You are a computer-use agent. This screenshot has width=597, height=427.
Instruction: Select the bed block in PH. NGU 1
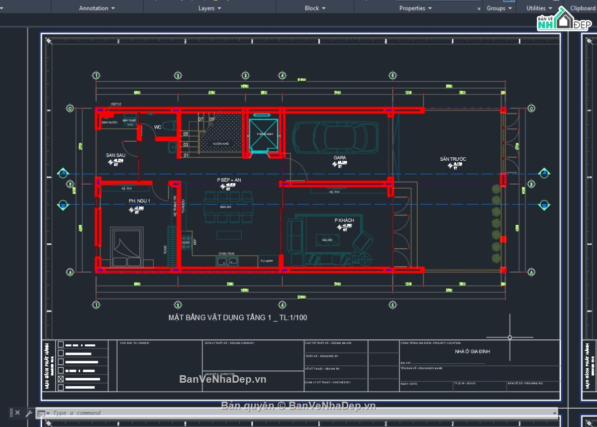click(127, 247)
